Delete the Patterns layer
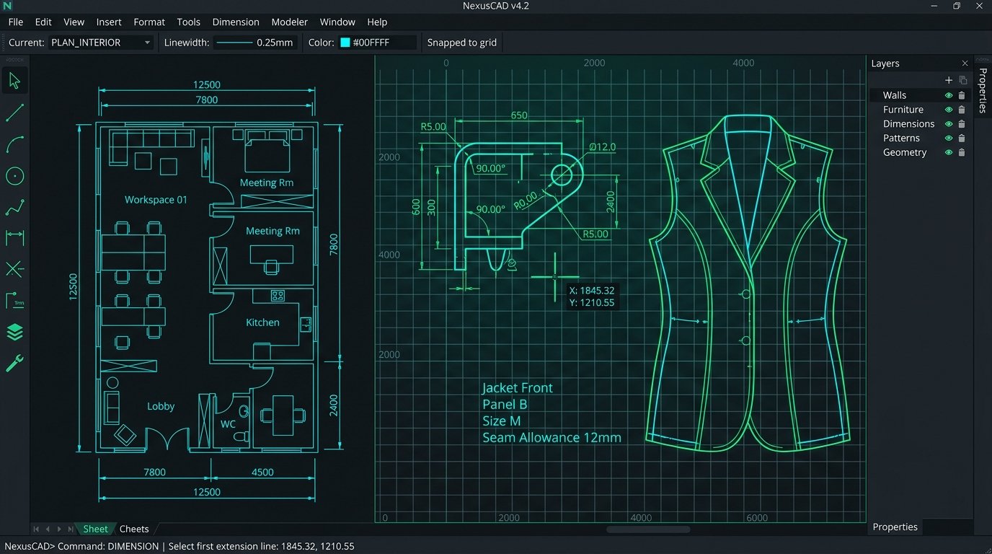The height and width of the screenshot is (554, 992). click(x=962, y=138)
